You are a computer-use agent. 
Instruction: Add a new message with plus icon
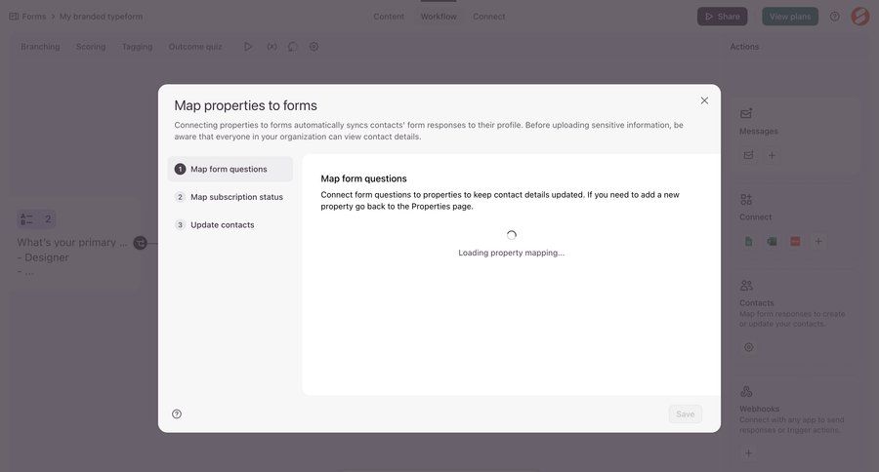[x=772, y=156]
